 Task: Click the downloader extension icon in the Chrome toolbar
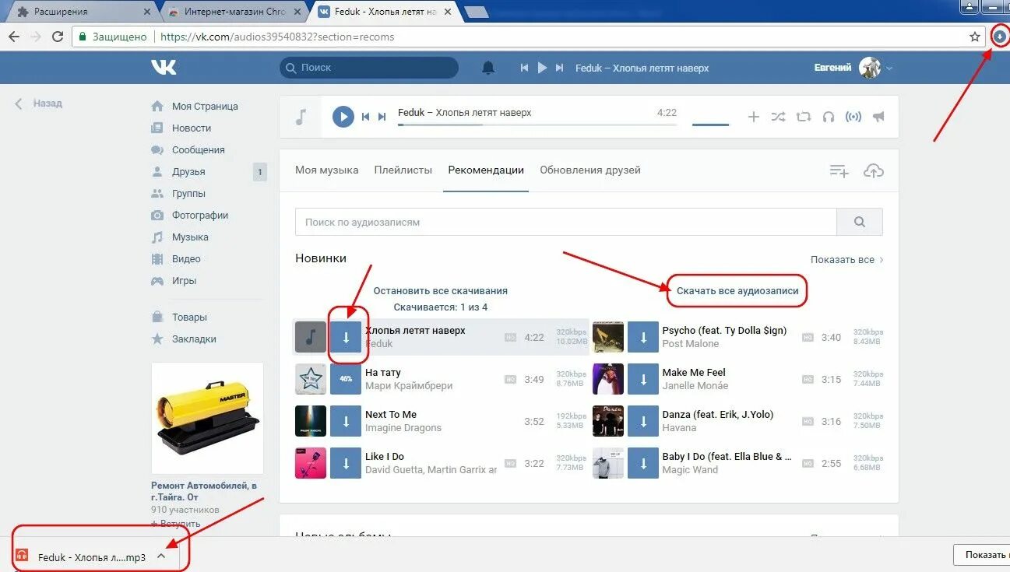click(x=1000, y=36)
